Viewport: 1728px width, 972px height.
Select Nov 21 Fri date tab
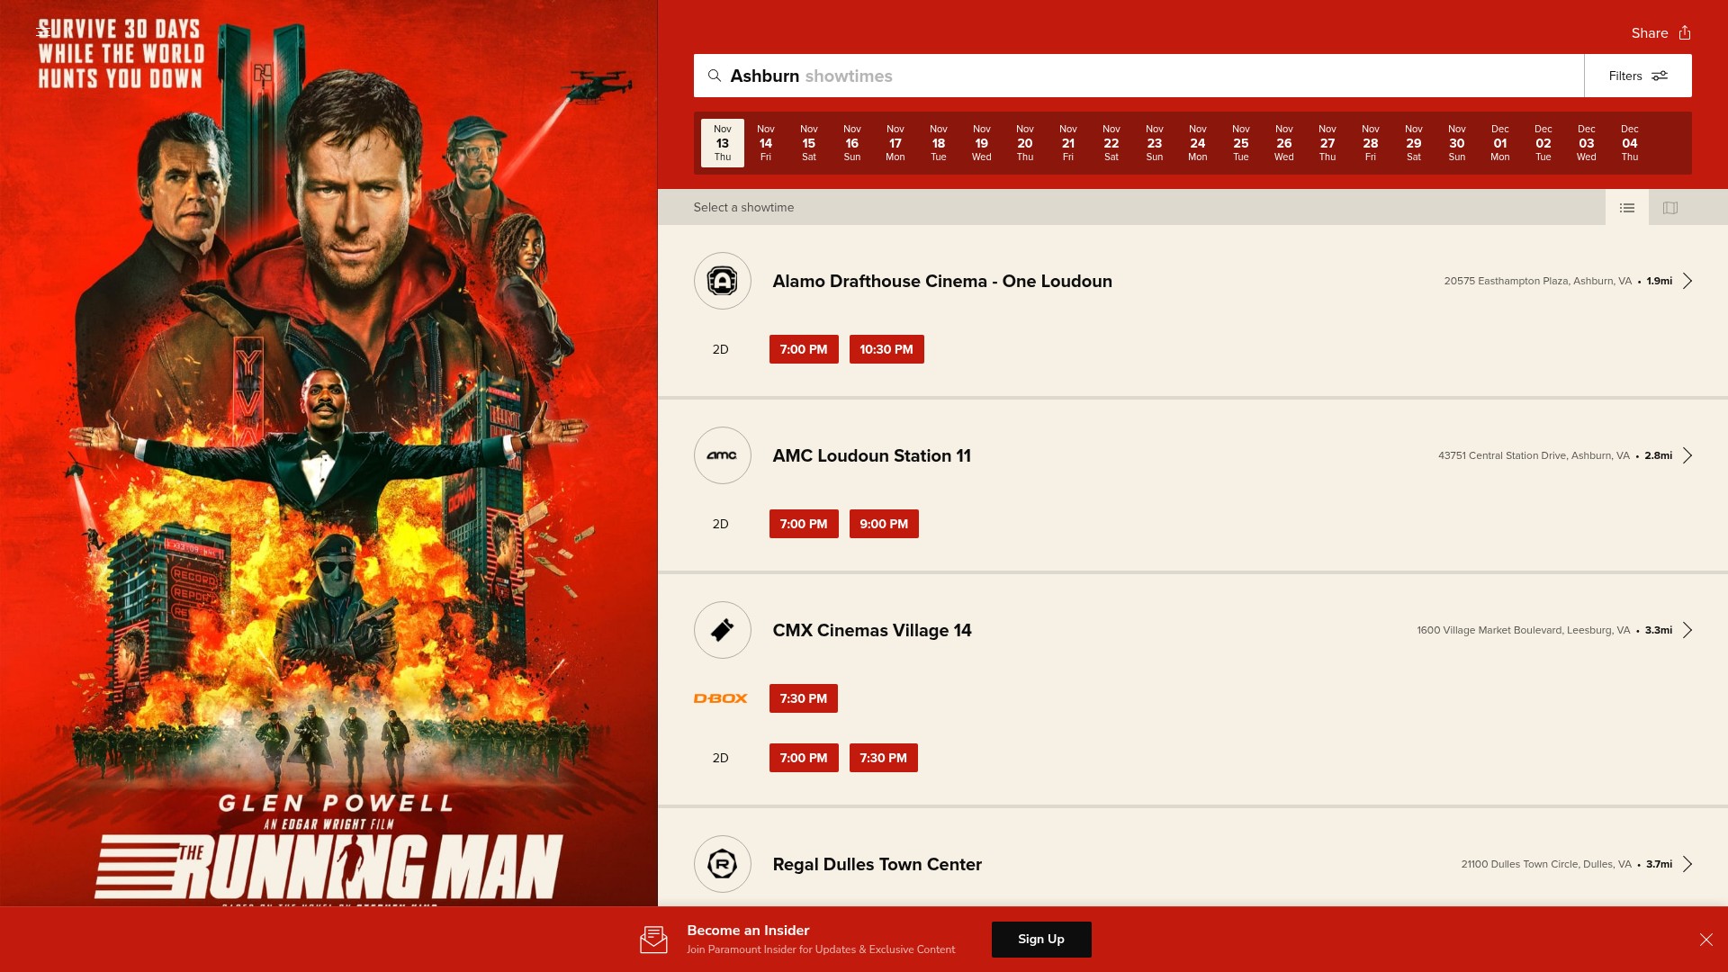click(x=1068, y=143)
